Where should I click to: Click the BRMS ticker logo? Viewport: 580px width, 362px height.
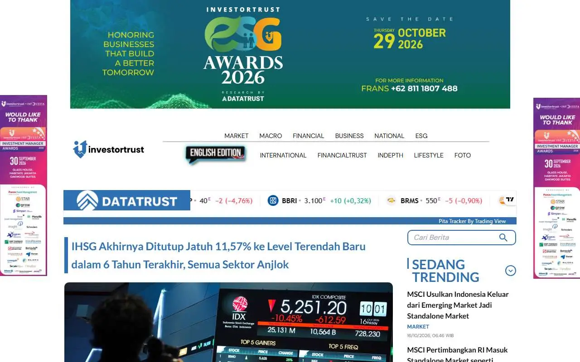(x=391, y=200)
